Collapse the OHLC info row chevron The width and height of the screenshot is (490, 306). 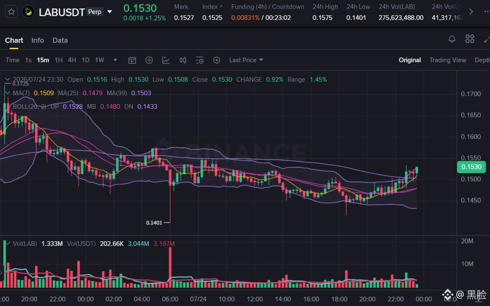point(8,80)
